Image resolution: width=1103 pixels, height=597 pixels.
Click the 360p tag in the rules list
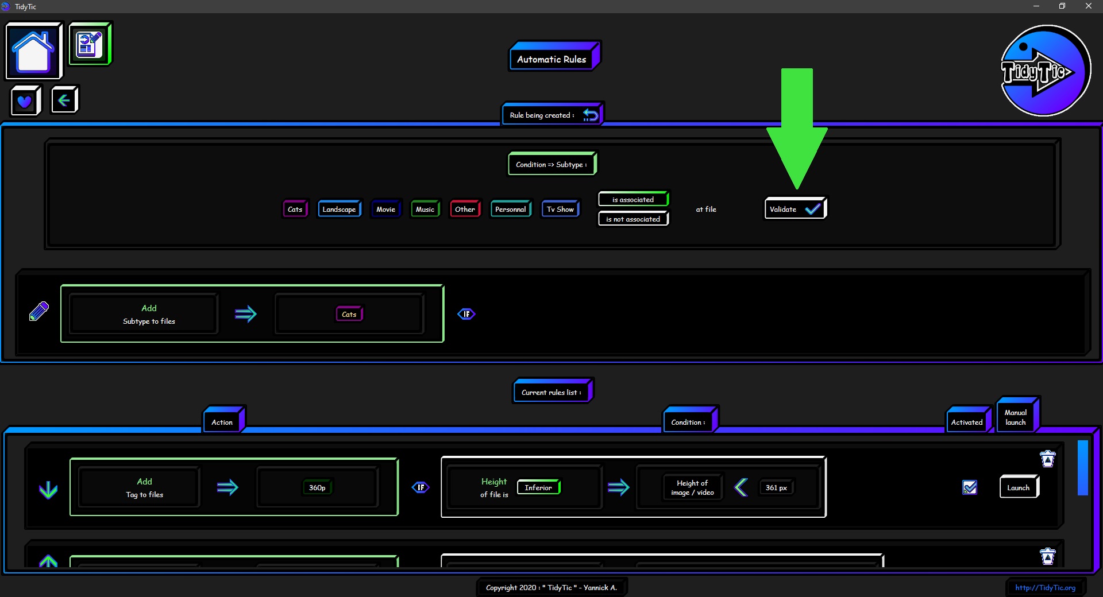coord(317,487)
